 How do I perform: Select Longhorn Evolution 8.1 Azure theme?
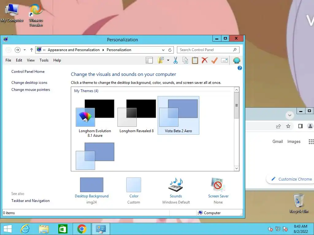point(95,118)
